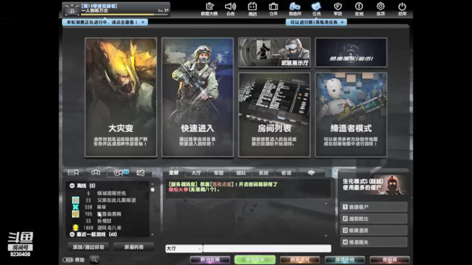Click friend list scroll down arrow
This screenshot has height=265, width=472.
(x=152, y=234)
